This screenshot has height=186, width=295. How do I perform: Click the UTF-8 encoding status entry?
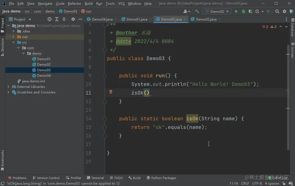tap(257, 183)
